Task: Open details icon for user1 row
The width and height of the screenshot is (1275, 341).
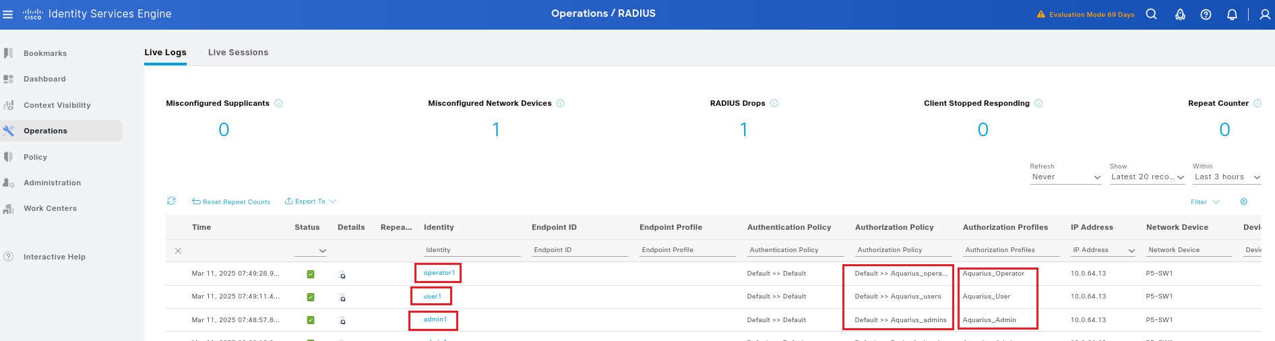Action: [342, 297]
